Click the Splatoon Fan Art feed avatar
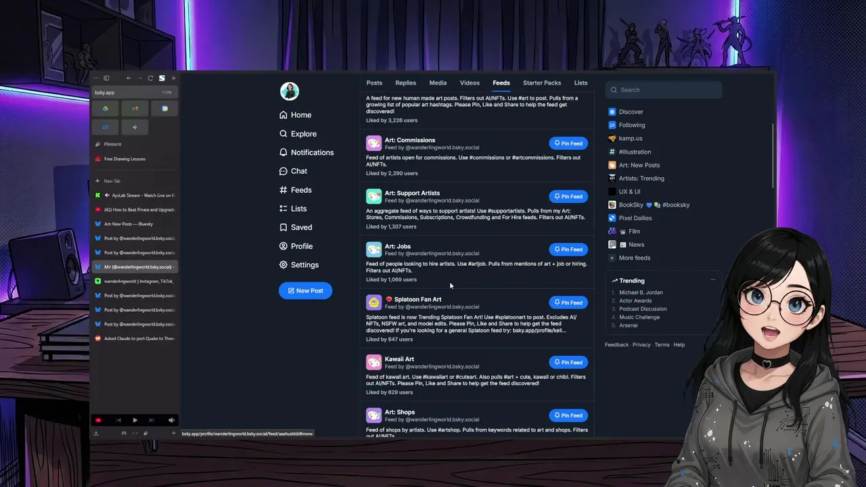Screen dimensions: 866x487 tap(373, 302)
